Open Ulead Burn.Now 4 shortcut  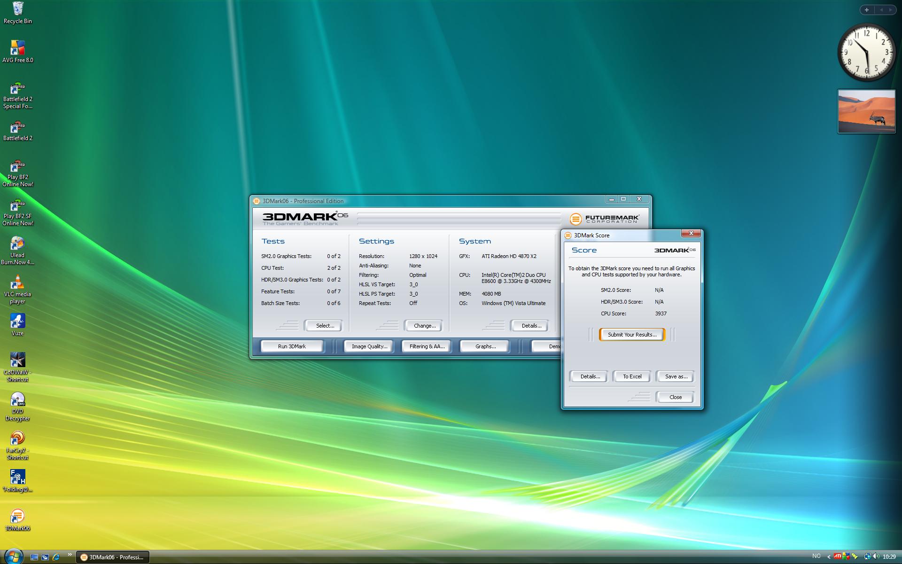pos(18,251)
